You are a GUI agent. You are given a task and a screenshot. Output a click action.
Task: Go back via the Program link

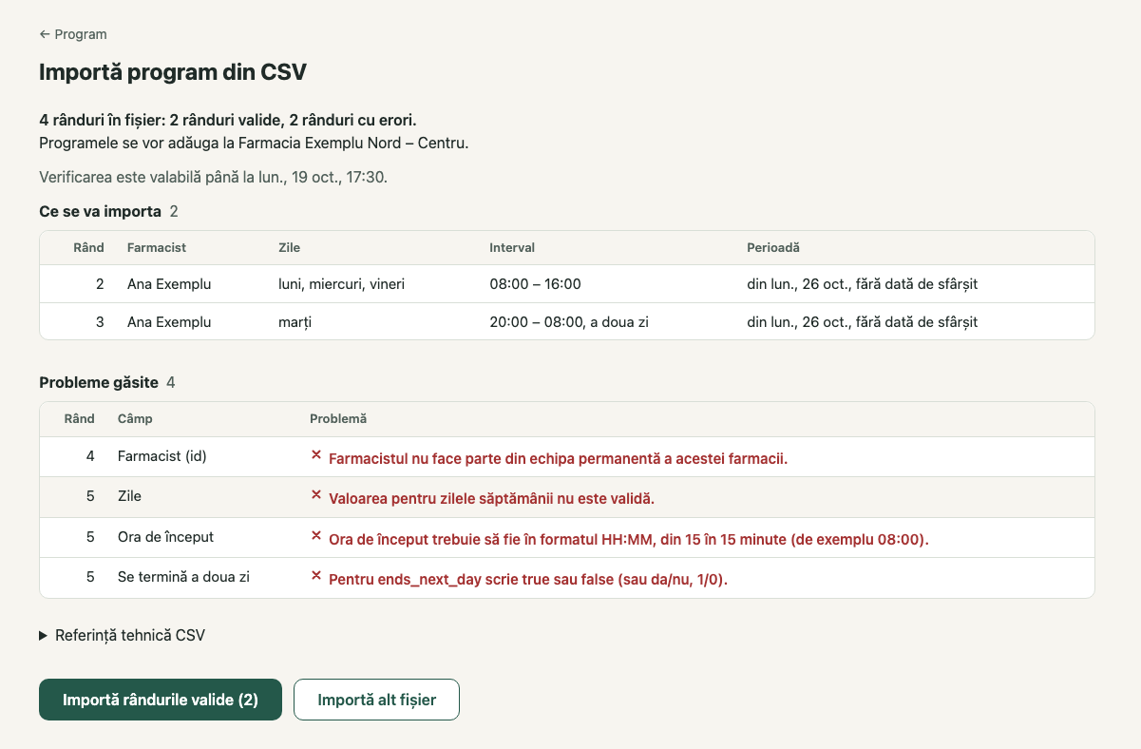(73, 34)
